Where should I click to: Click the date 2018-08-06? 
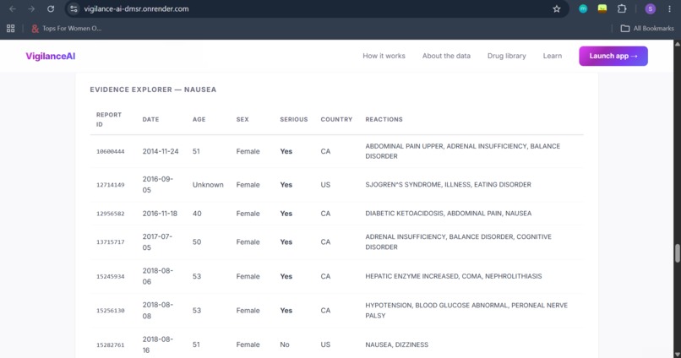[158, 276]
